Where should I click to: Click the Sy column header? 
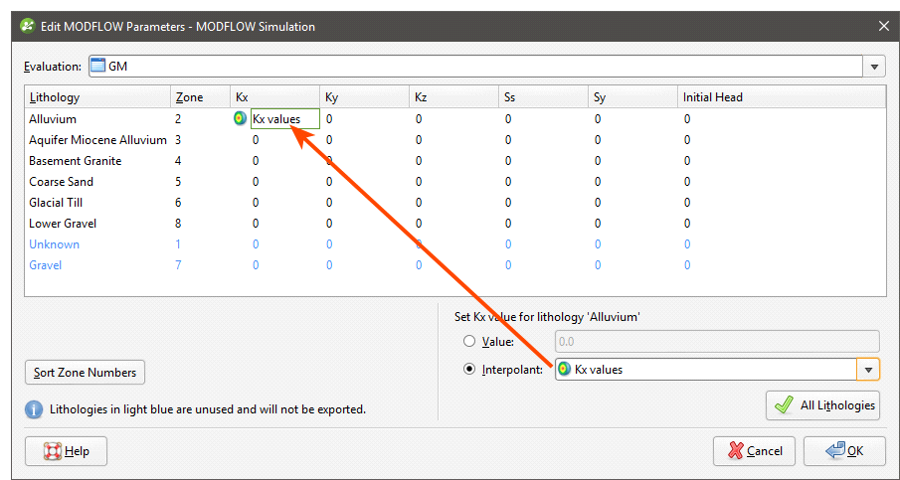pos(633,97)
